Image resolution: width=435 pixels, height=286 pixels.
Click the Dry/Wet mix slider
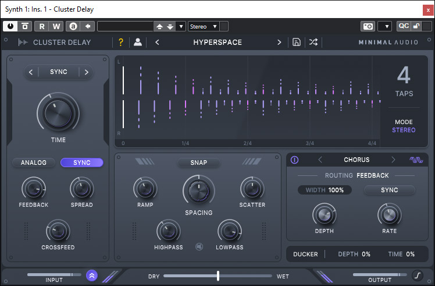218,276
